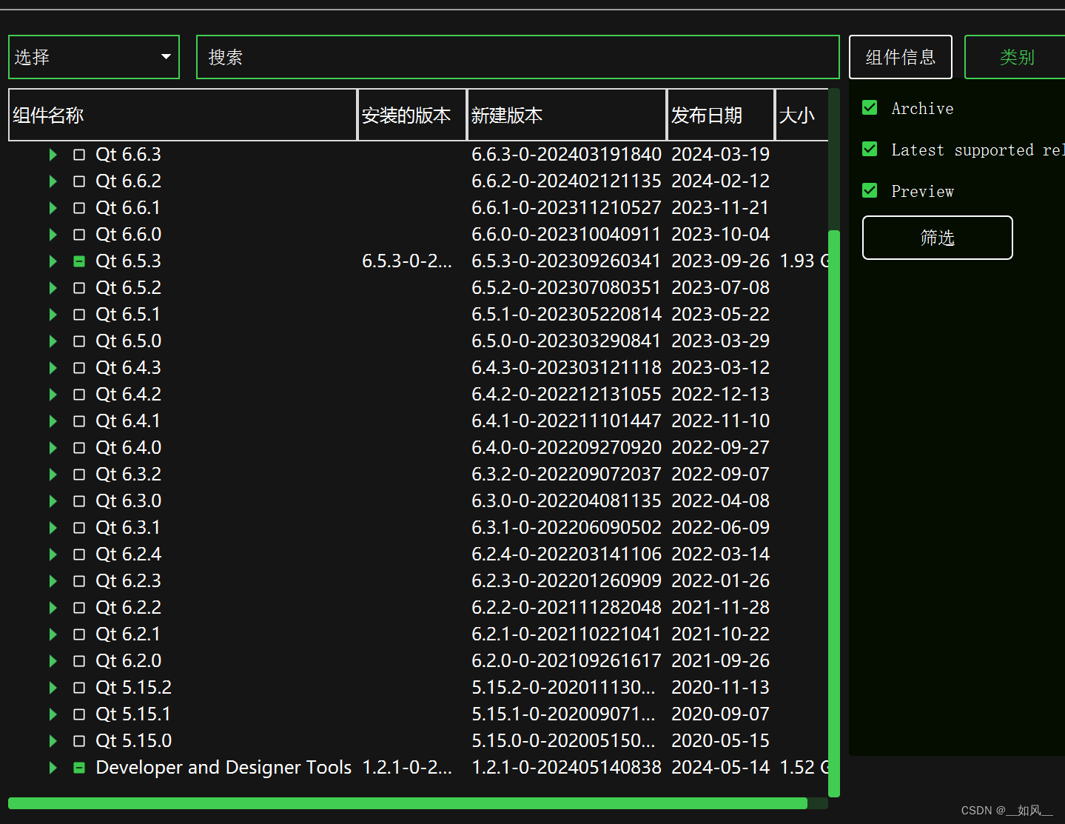Sort by 组件名称 column header
Image resolution: width=1065 pixels, height=824 pixels.
click(183, 115)
